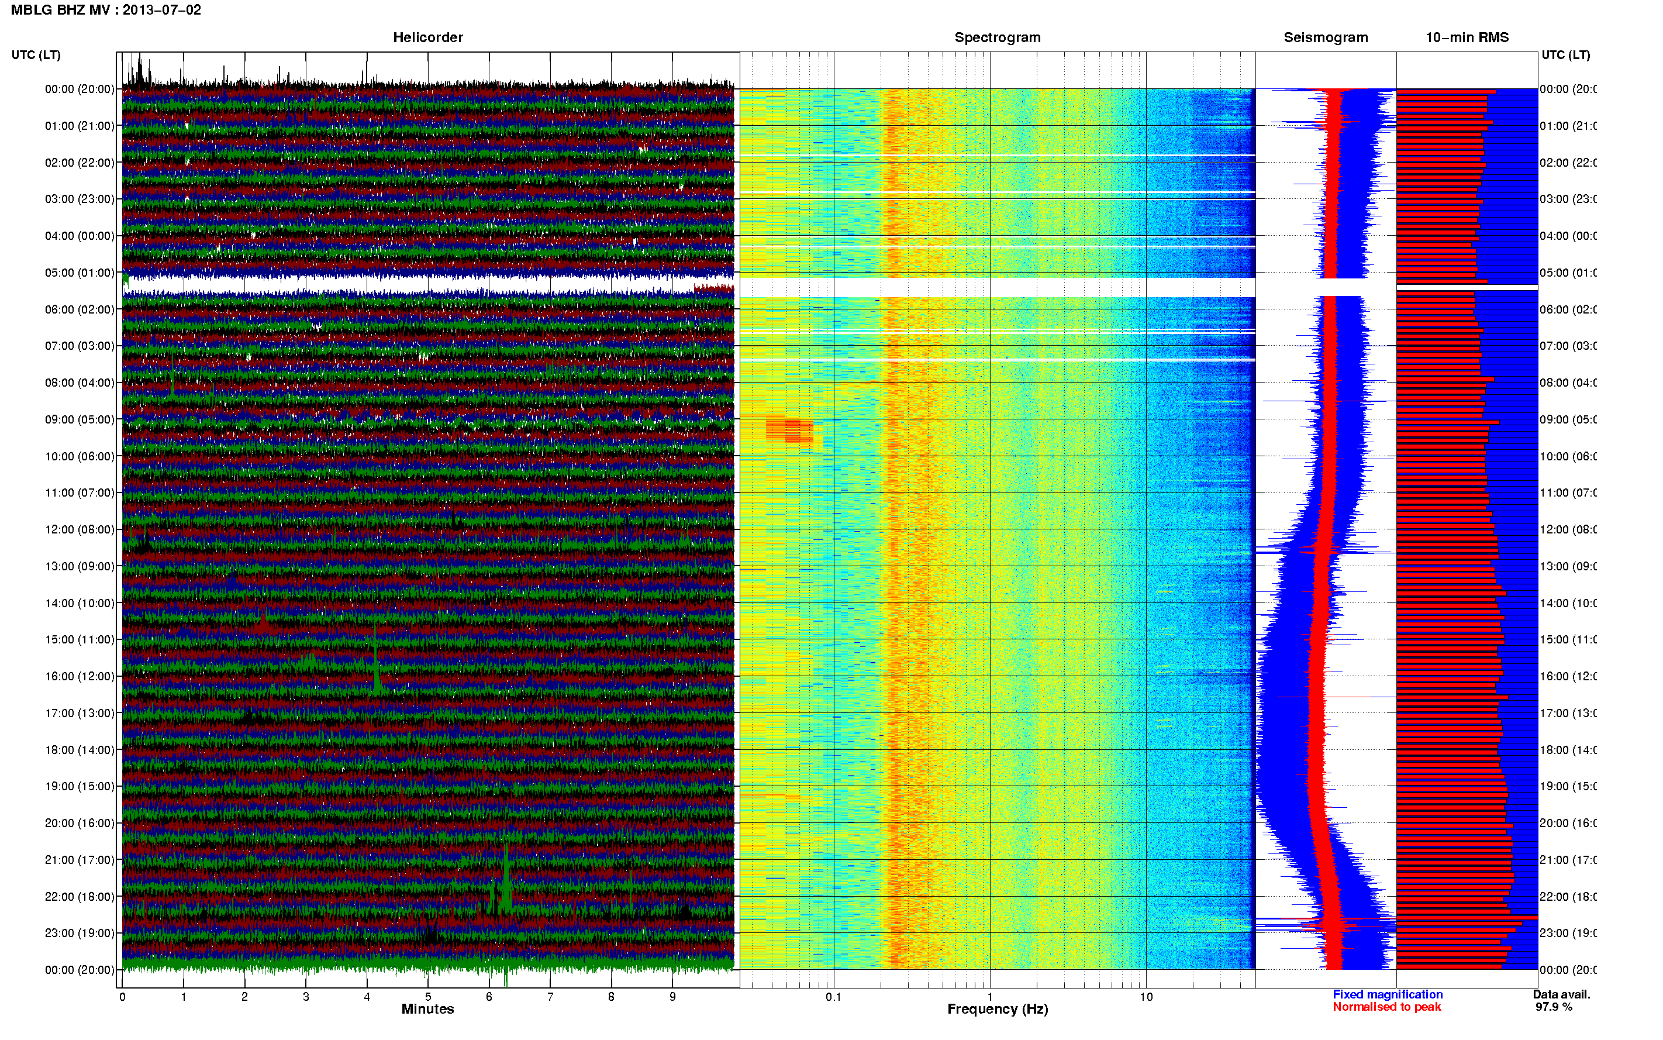Select the 'Seismogram' panel heading
1663x1040 pixels.
pyautogui.click(x=1326, y=38)
